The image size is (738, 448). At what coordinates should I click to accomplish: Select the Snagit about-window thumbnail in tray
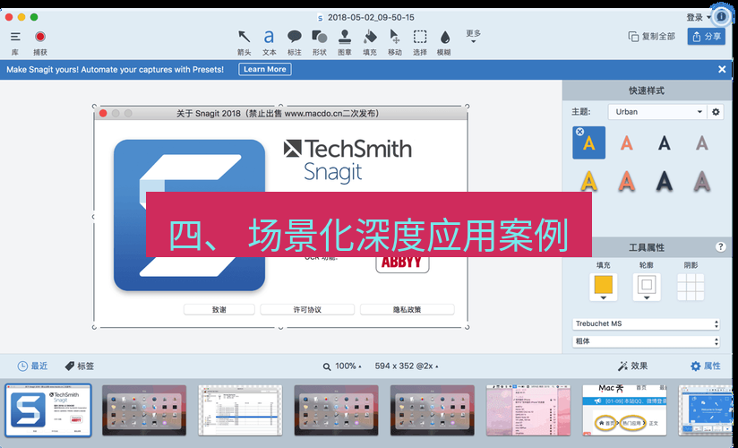pyautogui.click(x=48, y=410)
